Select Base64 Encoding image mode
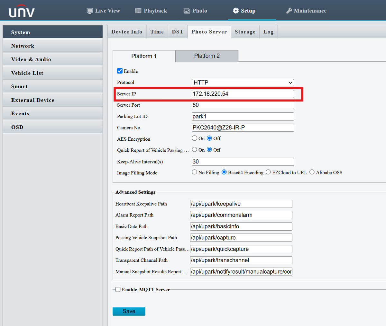386x326 pixels. pyautogui.click(x=224, y=172)
